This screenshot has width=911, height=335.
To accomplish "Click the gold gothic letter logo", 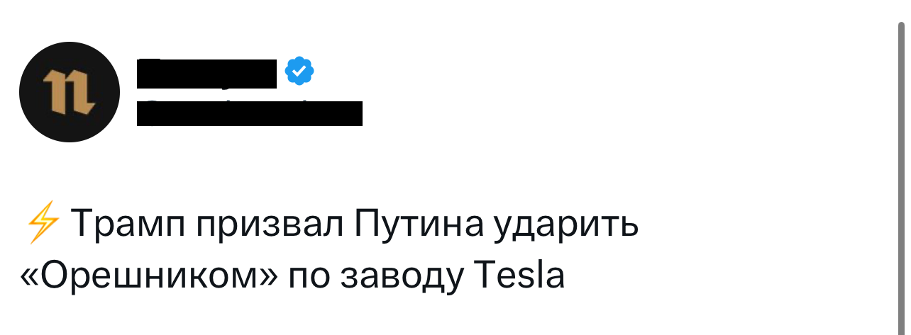I will click(68, 91).
